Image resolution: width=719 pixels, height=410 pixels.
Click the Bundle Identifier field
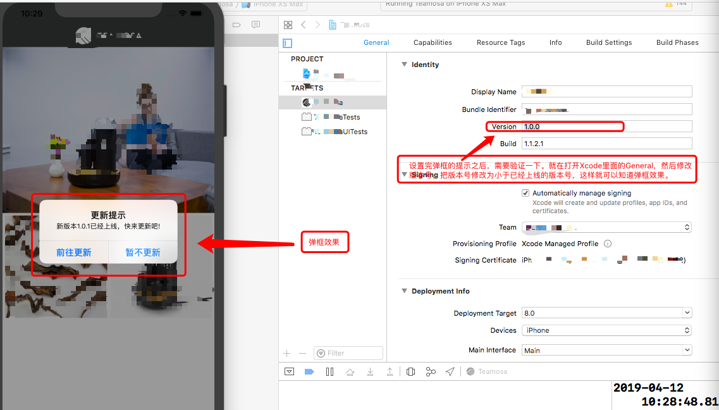coord(606,109)
